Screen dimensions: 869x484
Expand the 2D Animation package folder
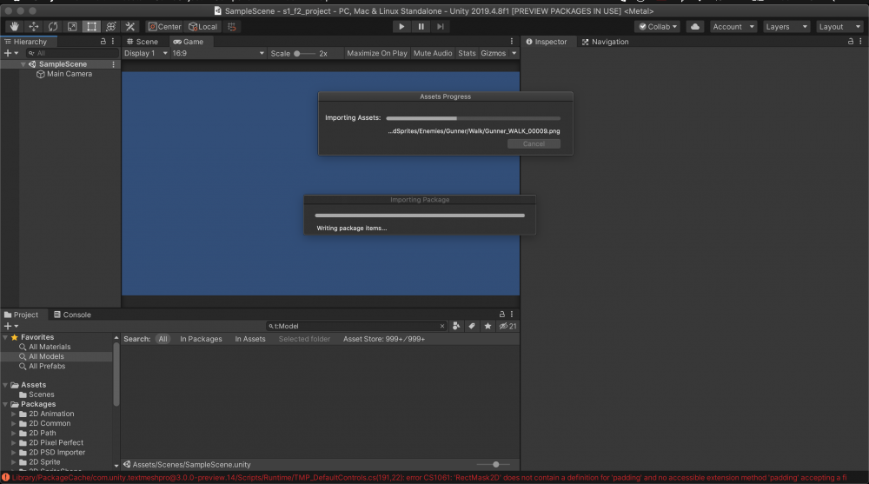14,414
